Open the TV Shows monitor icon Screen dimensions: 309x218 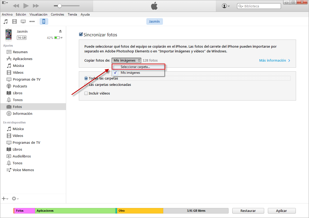(23, 21)
